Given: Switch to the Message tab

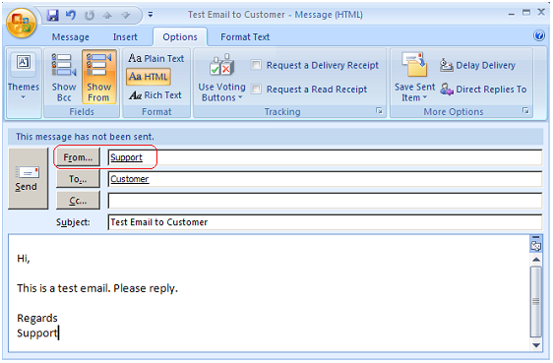Looking at the screenshot, I should (71, 37).
